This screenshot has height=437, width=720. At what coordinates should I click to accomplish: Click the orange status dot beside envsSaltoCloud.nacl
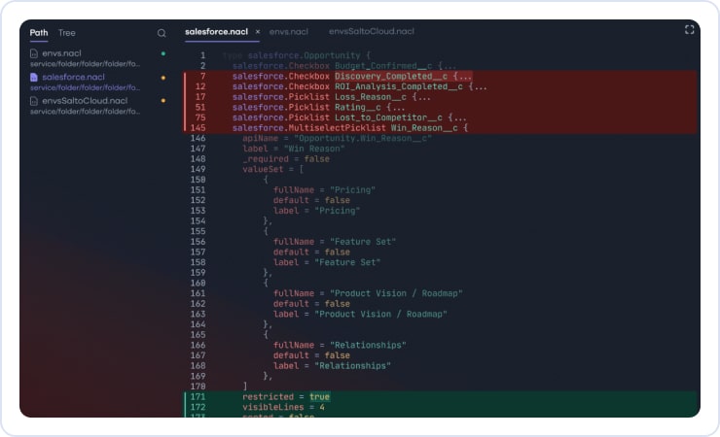(163, 100)
